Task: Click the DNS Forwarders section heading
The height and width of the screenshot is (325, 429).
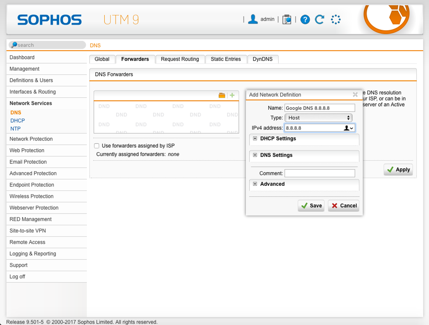Action: click(x=114, y=74)
